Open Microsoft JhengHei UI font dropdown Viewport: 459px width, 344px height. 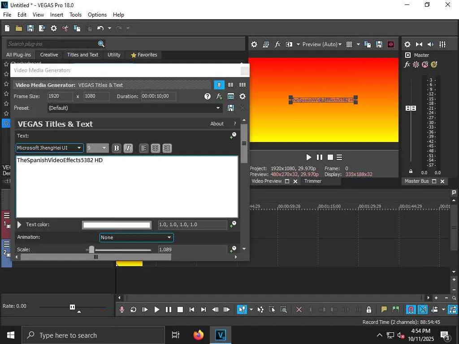[x=49, y=148]
